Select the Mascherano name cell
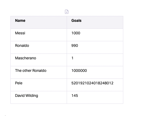The height and width of the screenshot is (116, 147). coord(39,60)
